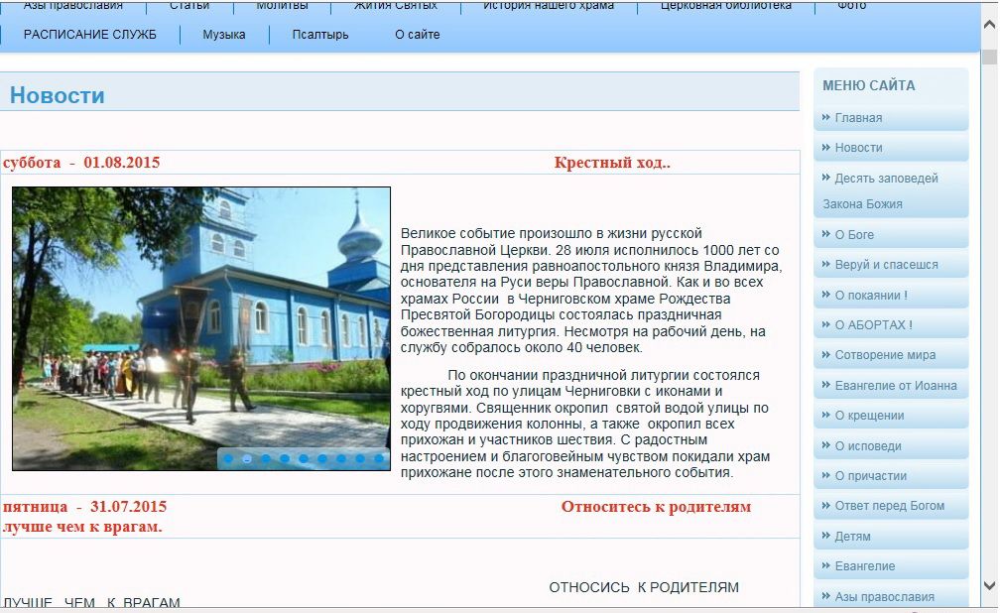
Task: Click Евангелие от Иоанна link
Action: (x=896, y=386)
